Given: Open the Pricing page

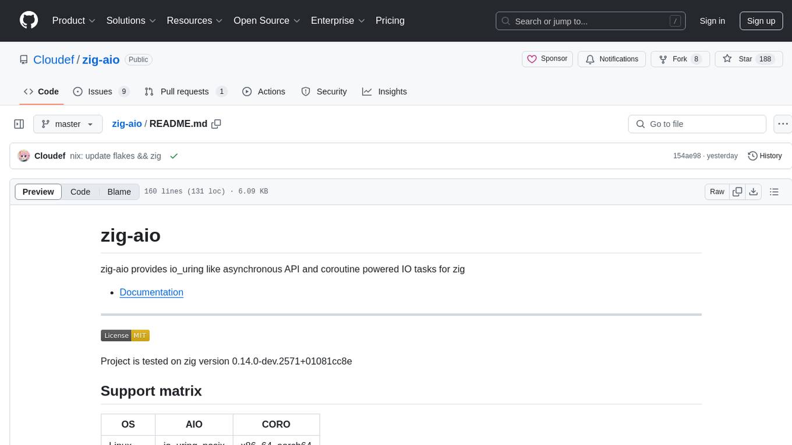Looking at the screenshot, I should click(390, 20).
